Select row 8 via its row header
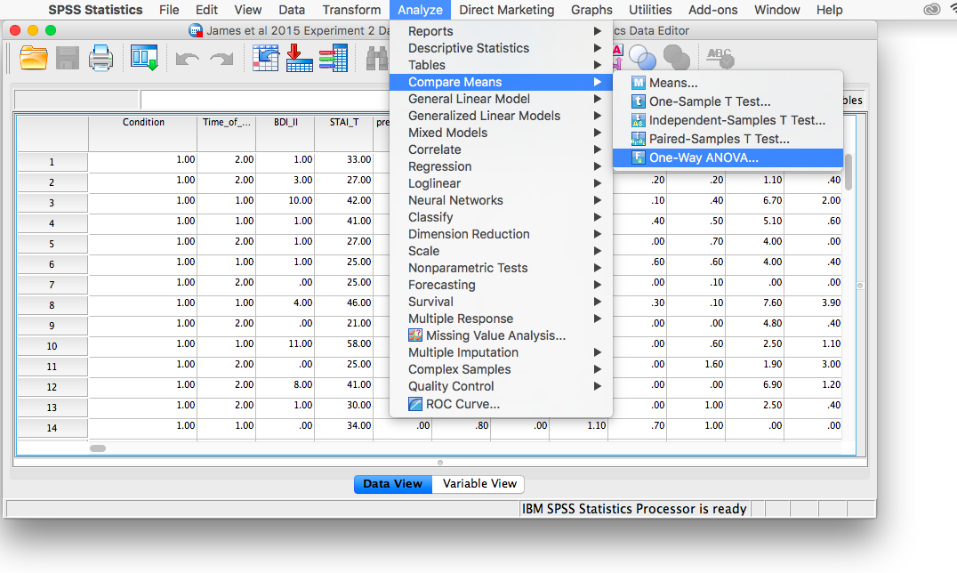Image resolution: width=957 pixels, height=573 pixels. coord(52,305)
